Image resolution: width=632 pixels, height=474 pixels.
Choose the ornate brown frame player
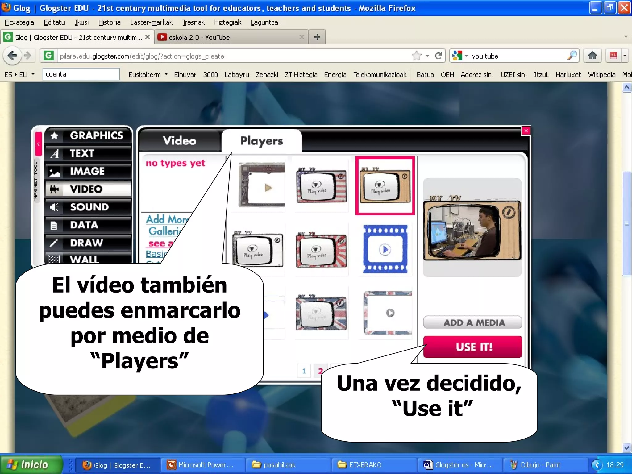tap(262, 185)
